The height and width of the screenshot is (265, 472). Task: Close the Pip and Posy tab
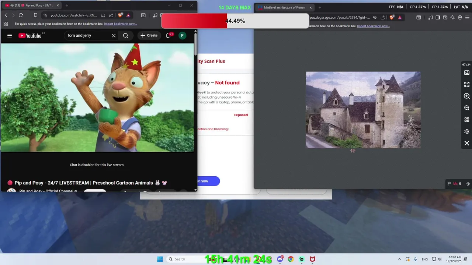point(58,6)
